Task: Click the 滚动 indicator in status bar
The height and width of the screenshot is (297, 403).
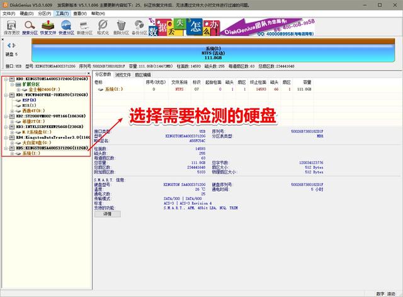Action: (x=391, y=294)
